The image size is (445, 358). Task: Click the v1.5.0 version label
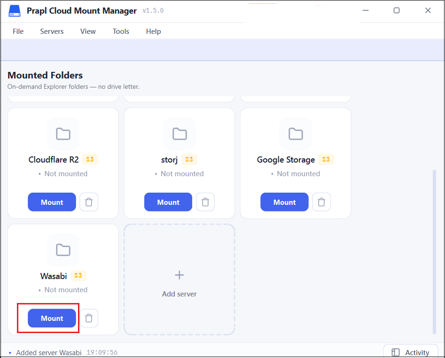153,11
